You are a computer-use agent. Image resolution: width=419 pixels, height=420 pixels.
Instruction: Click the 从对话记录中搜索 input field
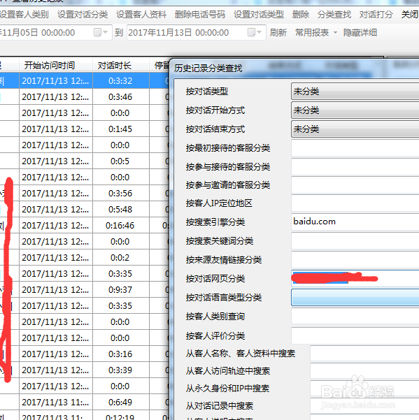(364, 405)
